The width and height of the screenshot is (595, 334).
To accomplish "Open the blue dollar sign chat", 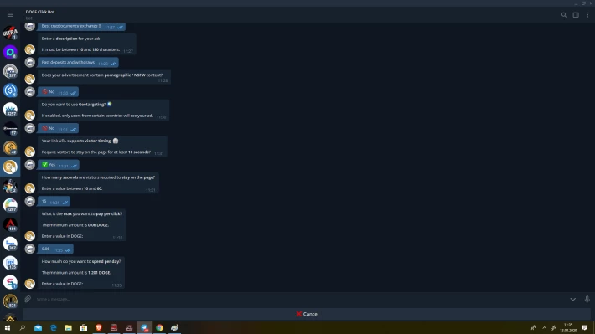I will coord(10,90).
